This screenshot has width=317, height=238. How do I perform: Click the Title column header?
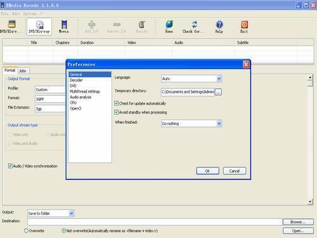coord(40,43)
